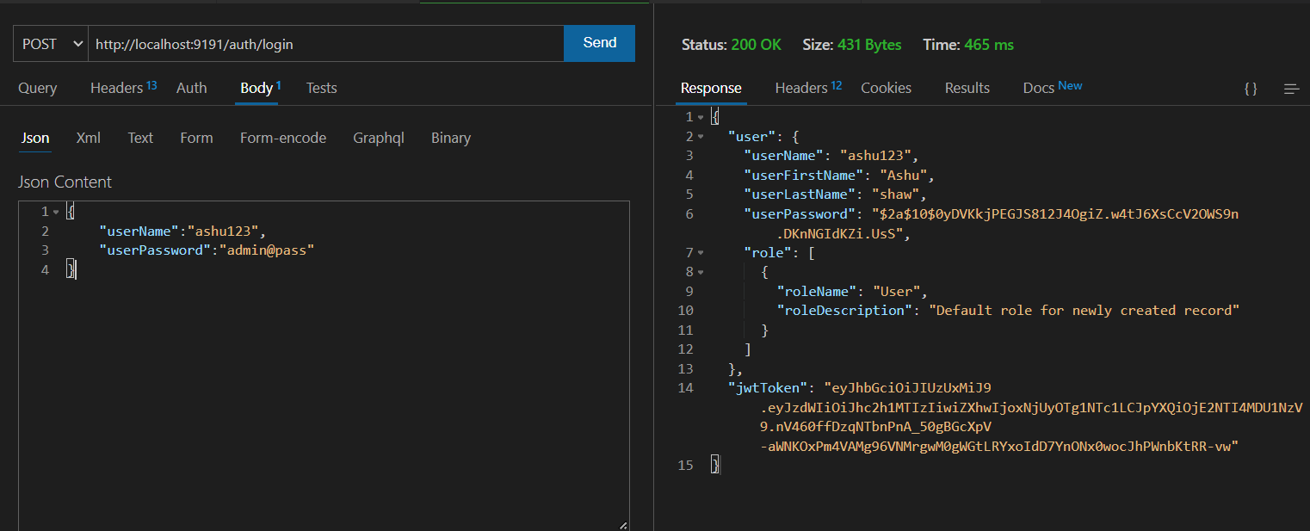Click the "ashu123" value in response
This screenshot has width=1310, height=531.
click(875, 156)
